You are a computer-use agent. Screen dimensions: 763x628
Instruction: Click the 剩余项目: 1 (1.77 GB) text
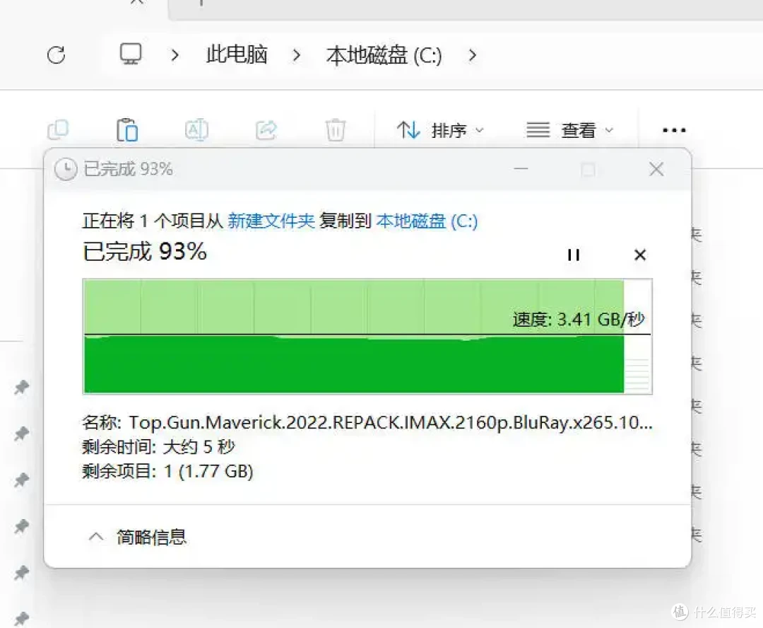click(x=167, y=471)
